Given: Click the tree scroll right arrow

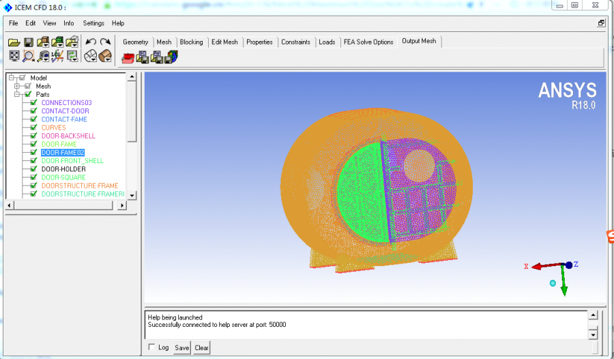Looking at the screenshot, I should [122, 205].
